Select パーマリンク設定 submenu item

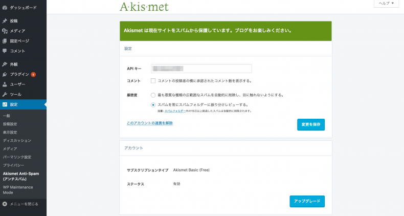click(17, 157)
